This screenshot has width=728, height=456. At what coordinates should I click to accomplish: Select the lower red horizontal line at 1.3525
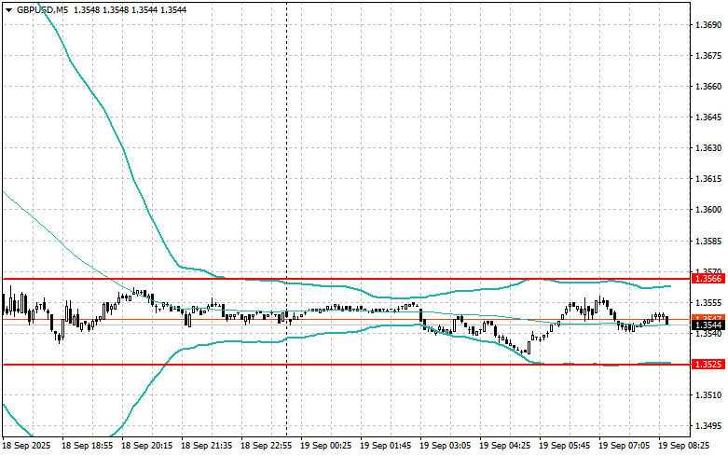[346, 365]
